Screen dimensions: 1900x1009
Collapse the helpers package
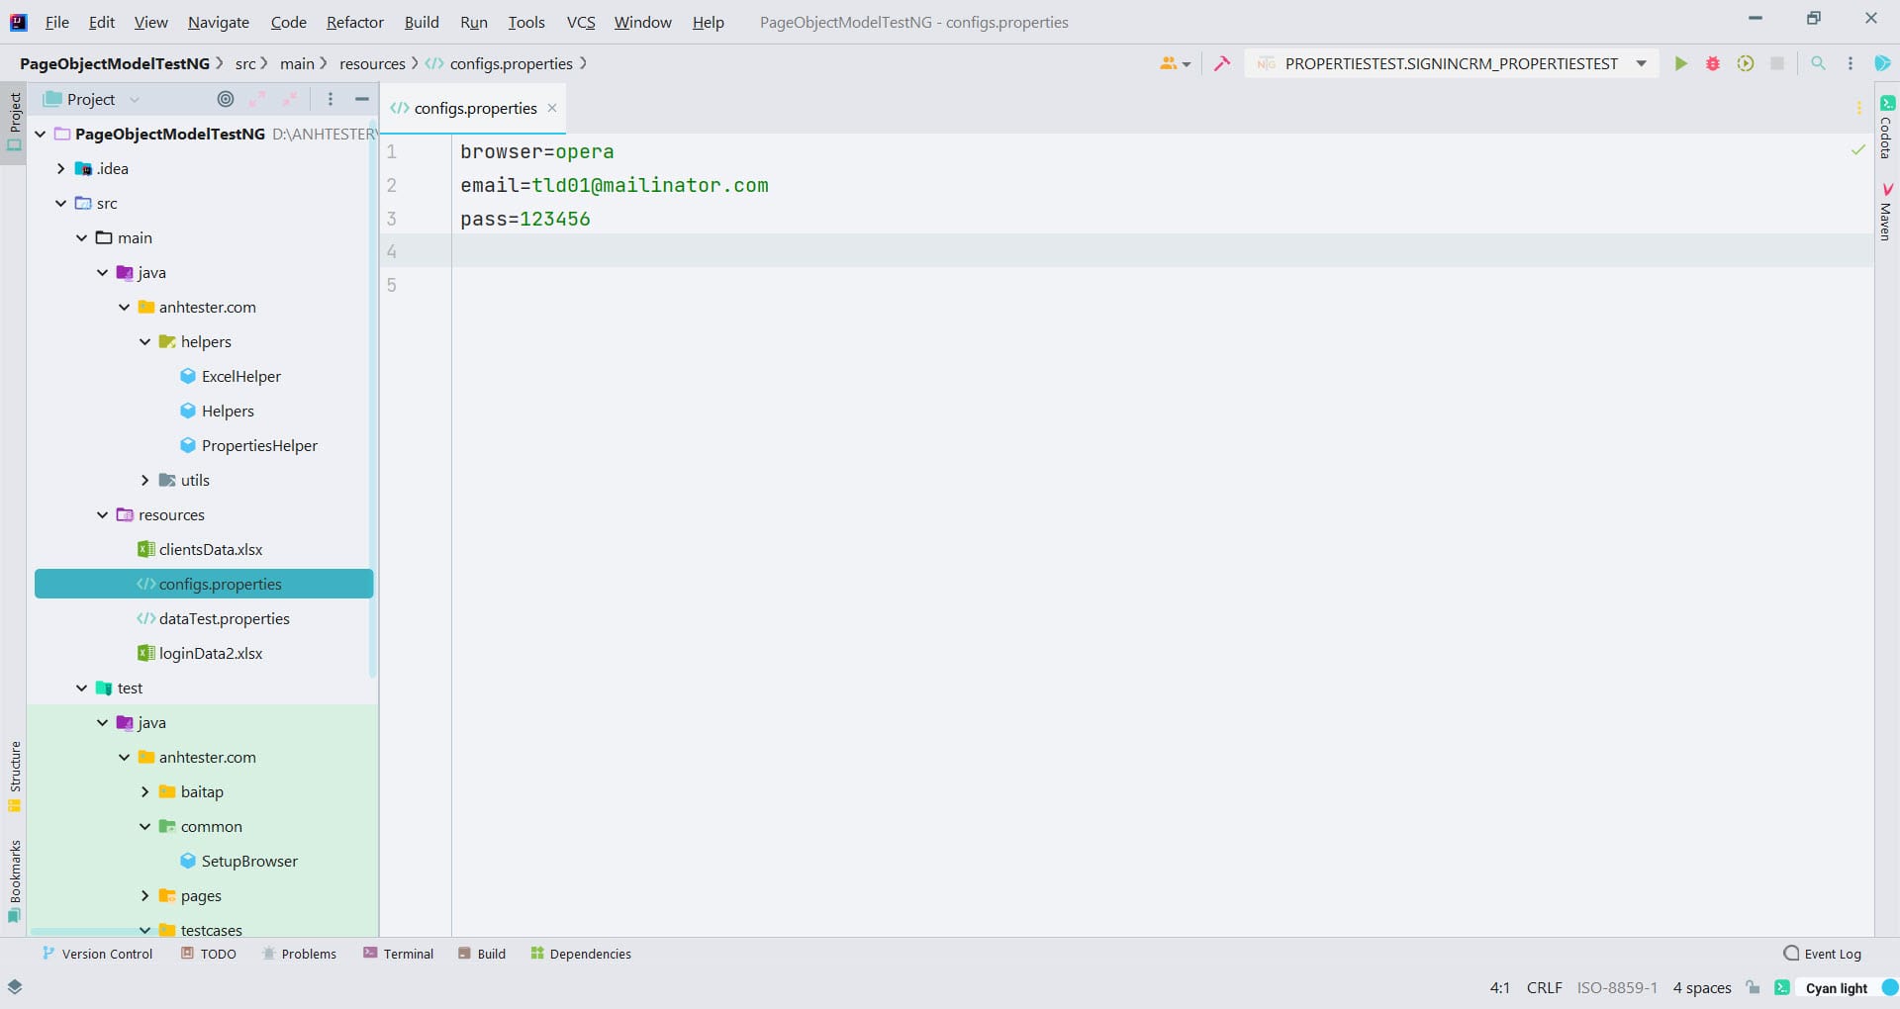[145, 341]
